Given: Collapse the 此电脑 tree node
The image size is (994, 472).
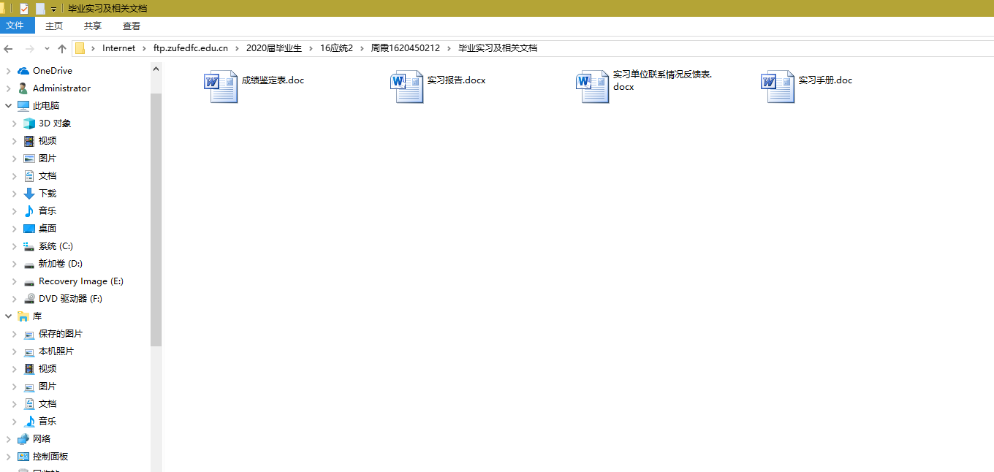Looking at the screenshot, I should (9, 106).
